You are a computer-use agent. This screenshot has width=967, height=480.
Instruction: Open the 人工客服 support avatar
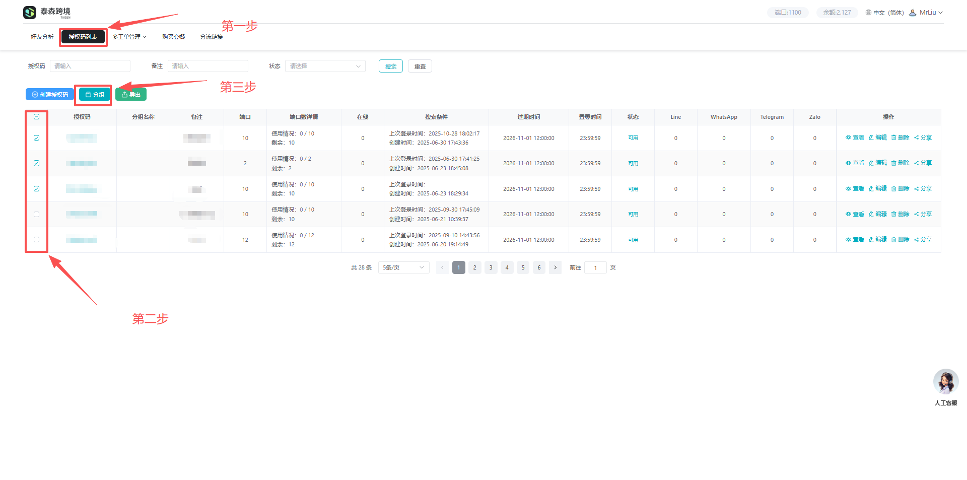[945, 382]
